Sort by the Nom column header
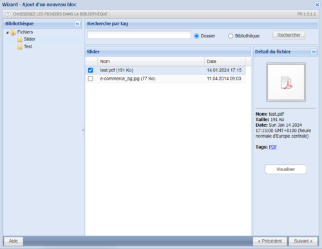 coord(151,62)
